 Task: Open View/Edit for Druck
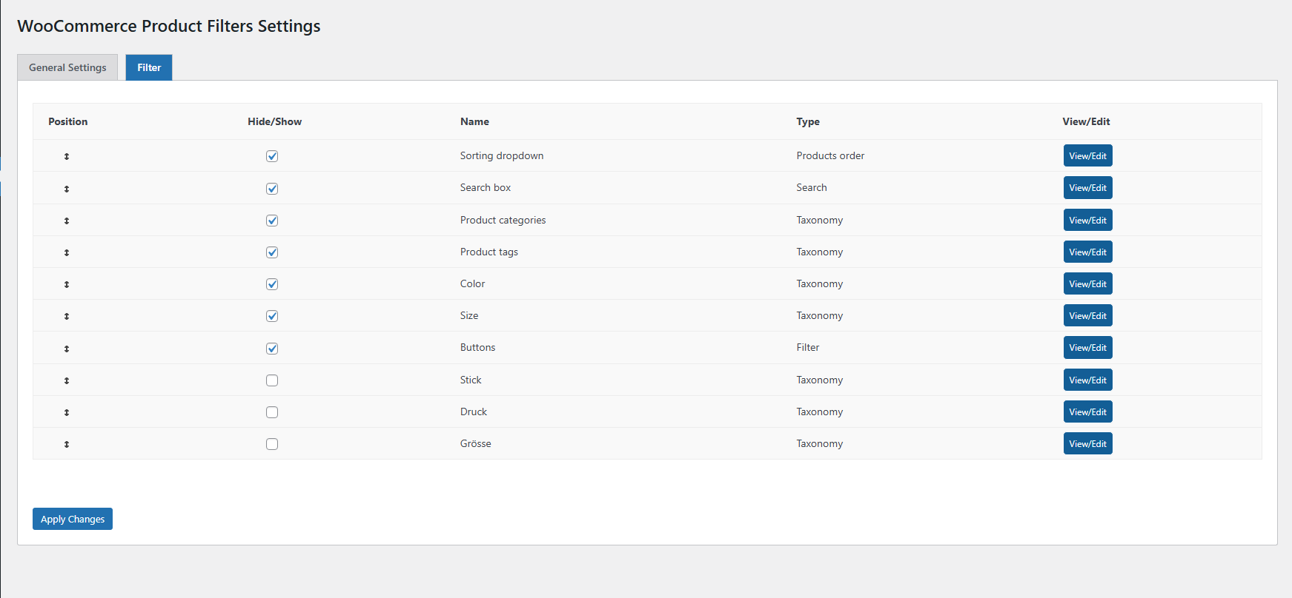1087,412
